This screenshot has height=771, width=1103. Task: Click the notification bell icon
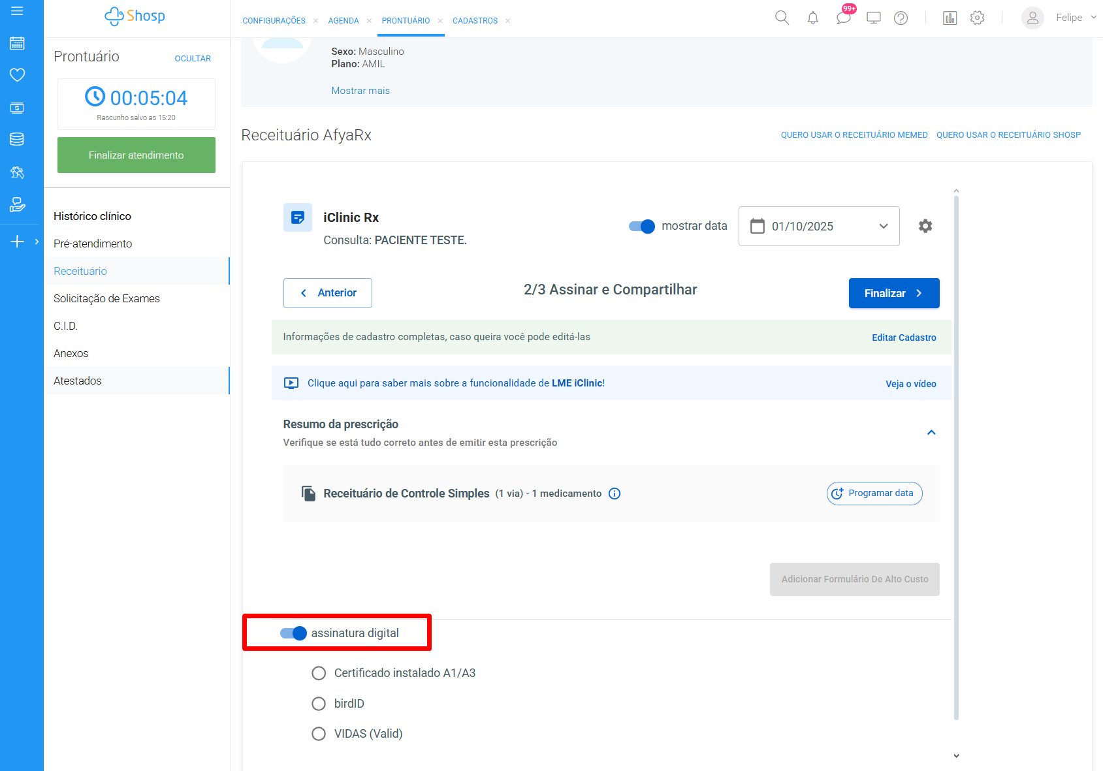(x=812, y=18)
